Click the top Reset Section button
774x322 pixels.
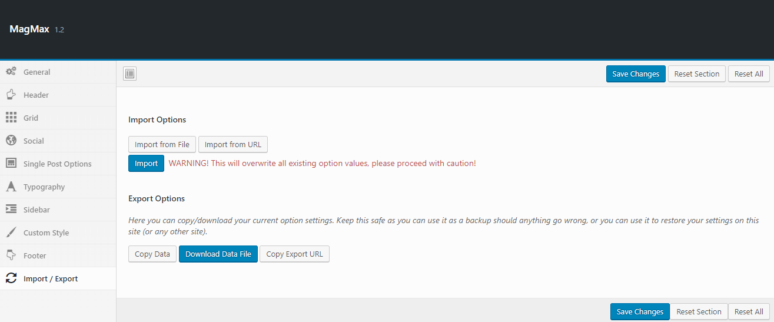coord(696,74)
